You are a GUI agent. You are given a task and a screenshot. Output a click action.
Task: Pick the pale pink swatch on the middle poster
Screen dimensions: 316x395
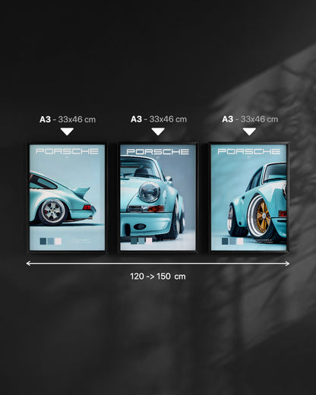[x=149, y=241]
